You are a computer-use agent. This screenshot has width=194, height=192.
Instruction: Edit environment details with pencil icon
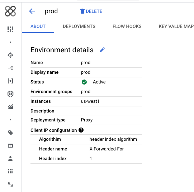point(102,50)
